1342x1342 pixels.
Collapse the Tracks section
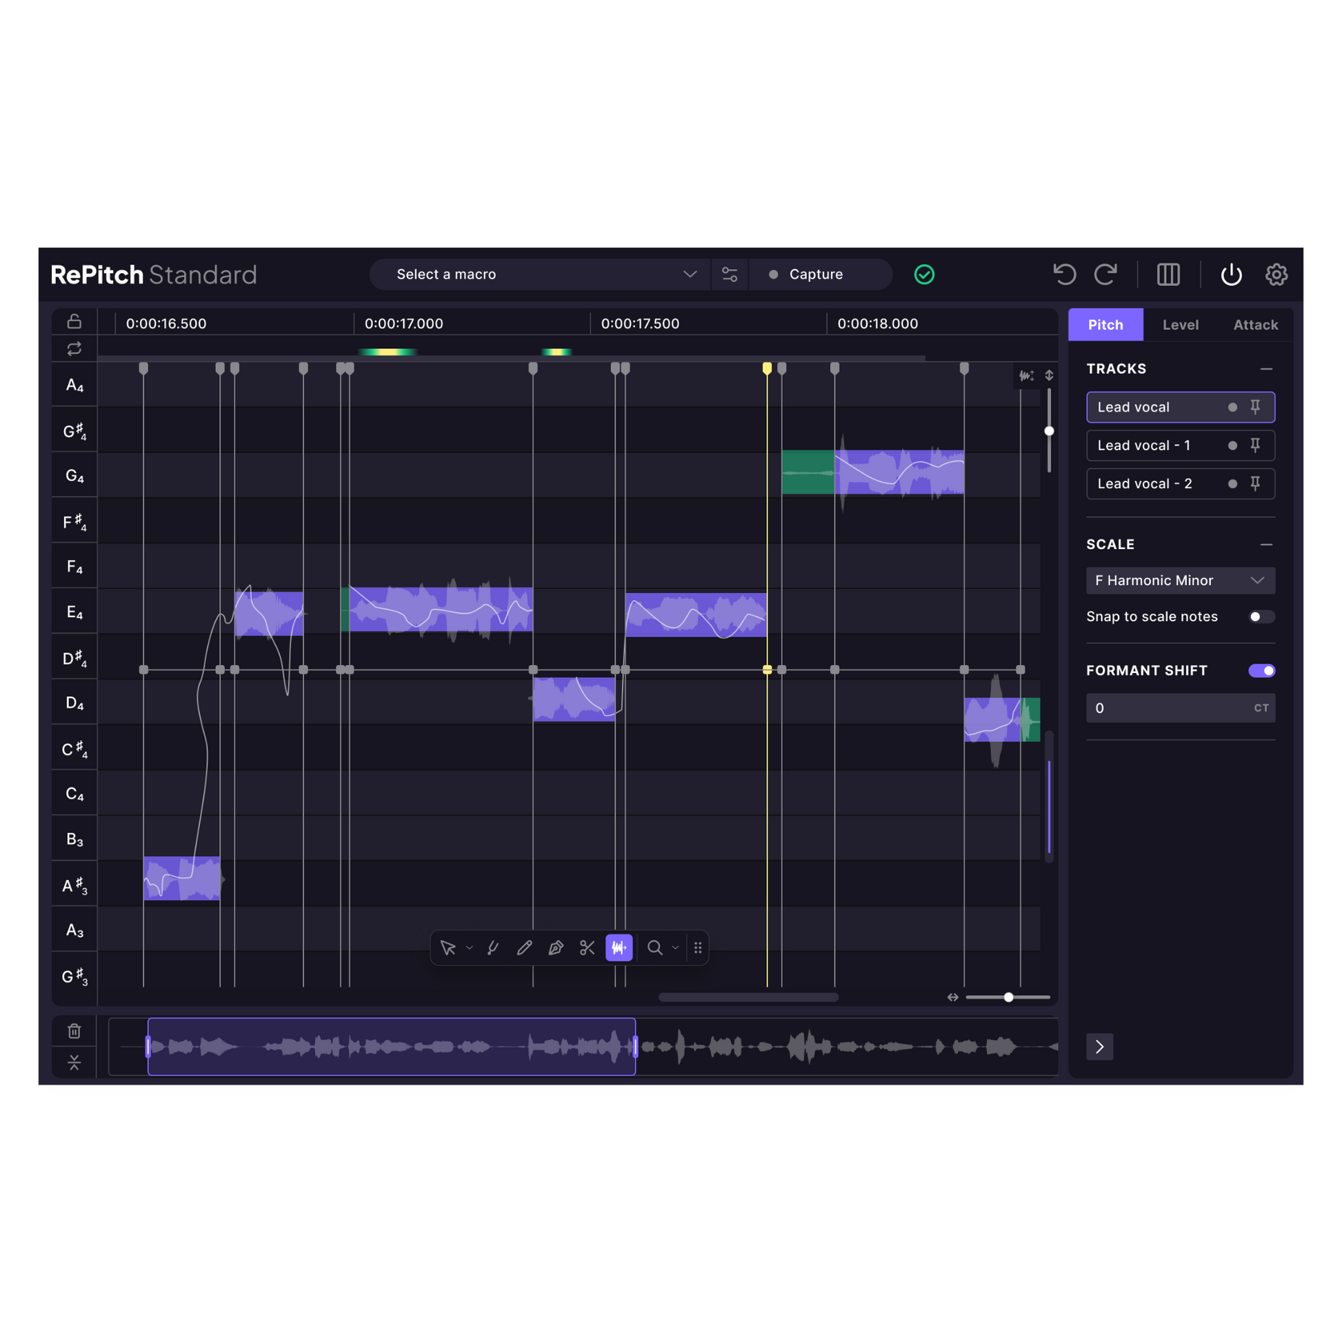(1266, 369)
